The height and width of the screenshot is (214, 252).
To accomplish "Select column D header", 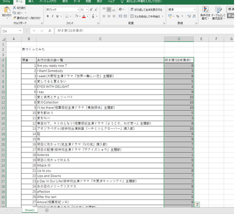I will coord(179,39).
